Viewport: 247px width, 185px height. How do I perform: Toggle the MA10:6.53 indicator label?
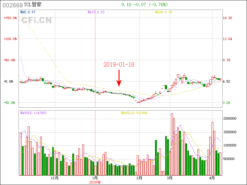96,12
